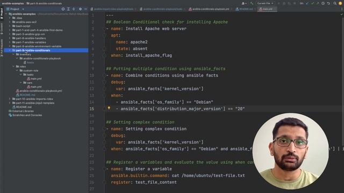The image size is (344, 193).
Task: Select the part-7-ansible-variables folder
Action: pos(31,42)
